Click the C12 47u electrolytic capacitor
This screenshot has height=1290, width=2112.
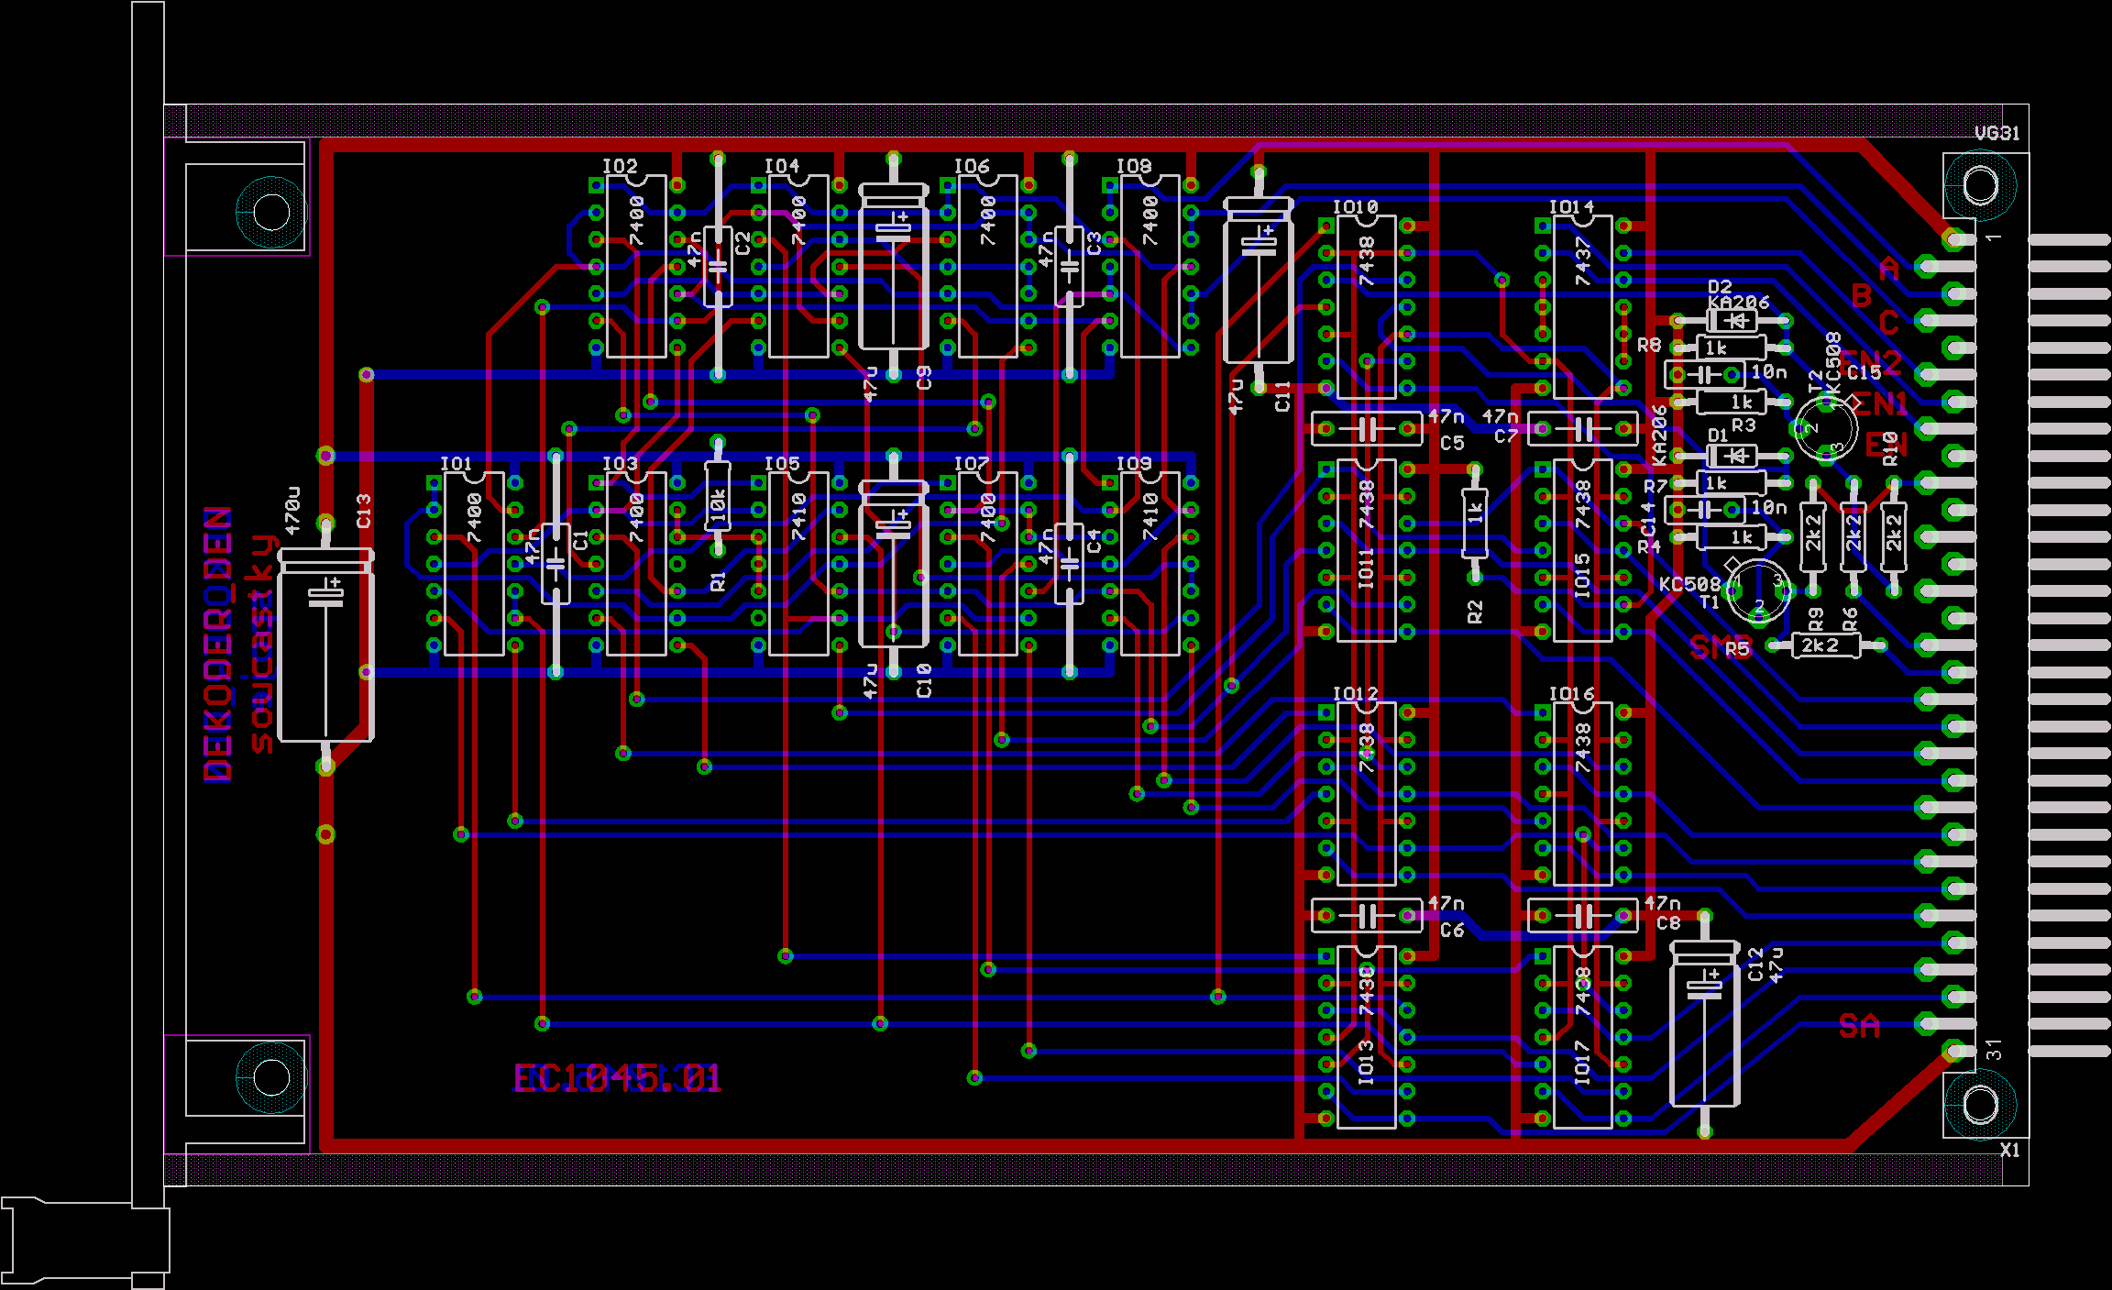(x=1703, y=1024)
